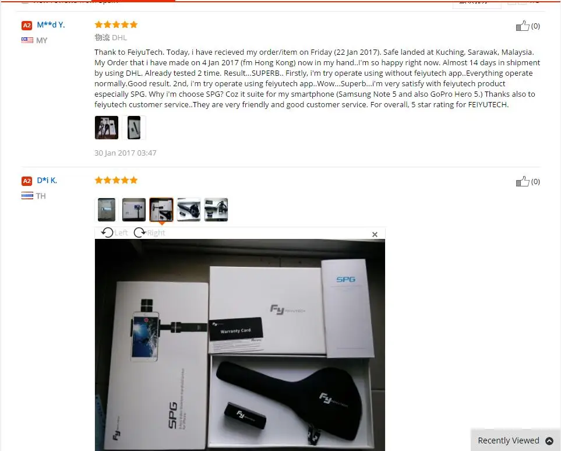
Task: Select the highlighted third photo thumbnail
Action: coord(161,210)
